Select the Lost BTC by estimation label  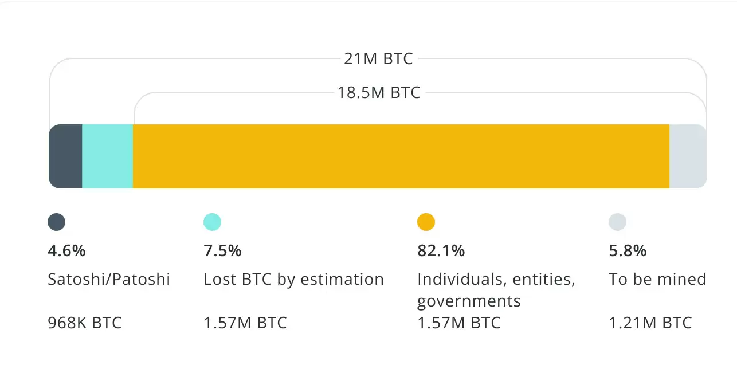click(293, 279)
